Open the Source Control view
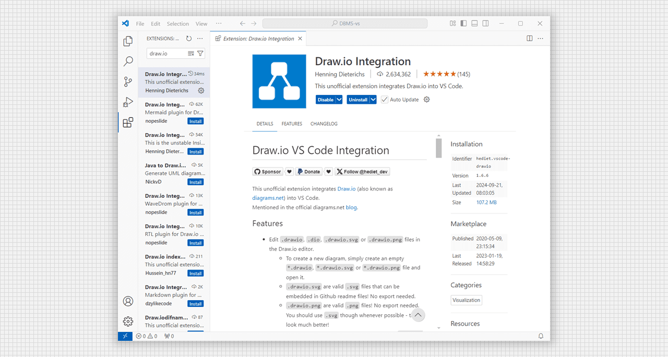Viewport: 668px width, 357px height. pos(128,82)
